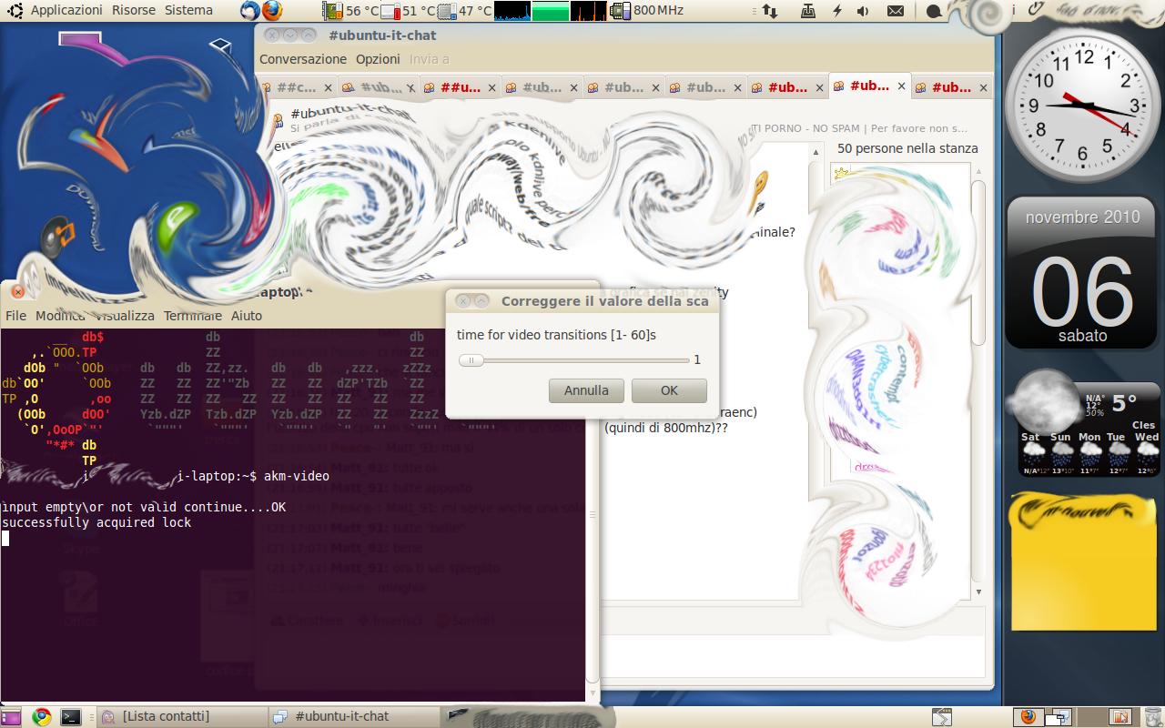Open the Risorse panel menu
1165x728 pixels.
click(x=133, y=10)
